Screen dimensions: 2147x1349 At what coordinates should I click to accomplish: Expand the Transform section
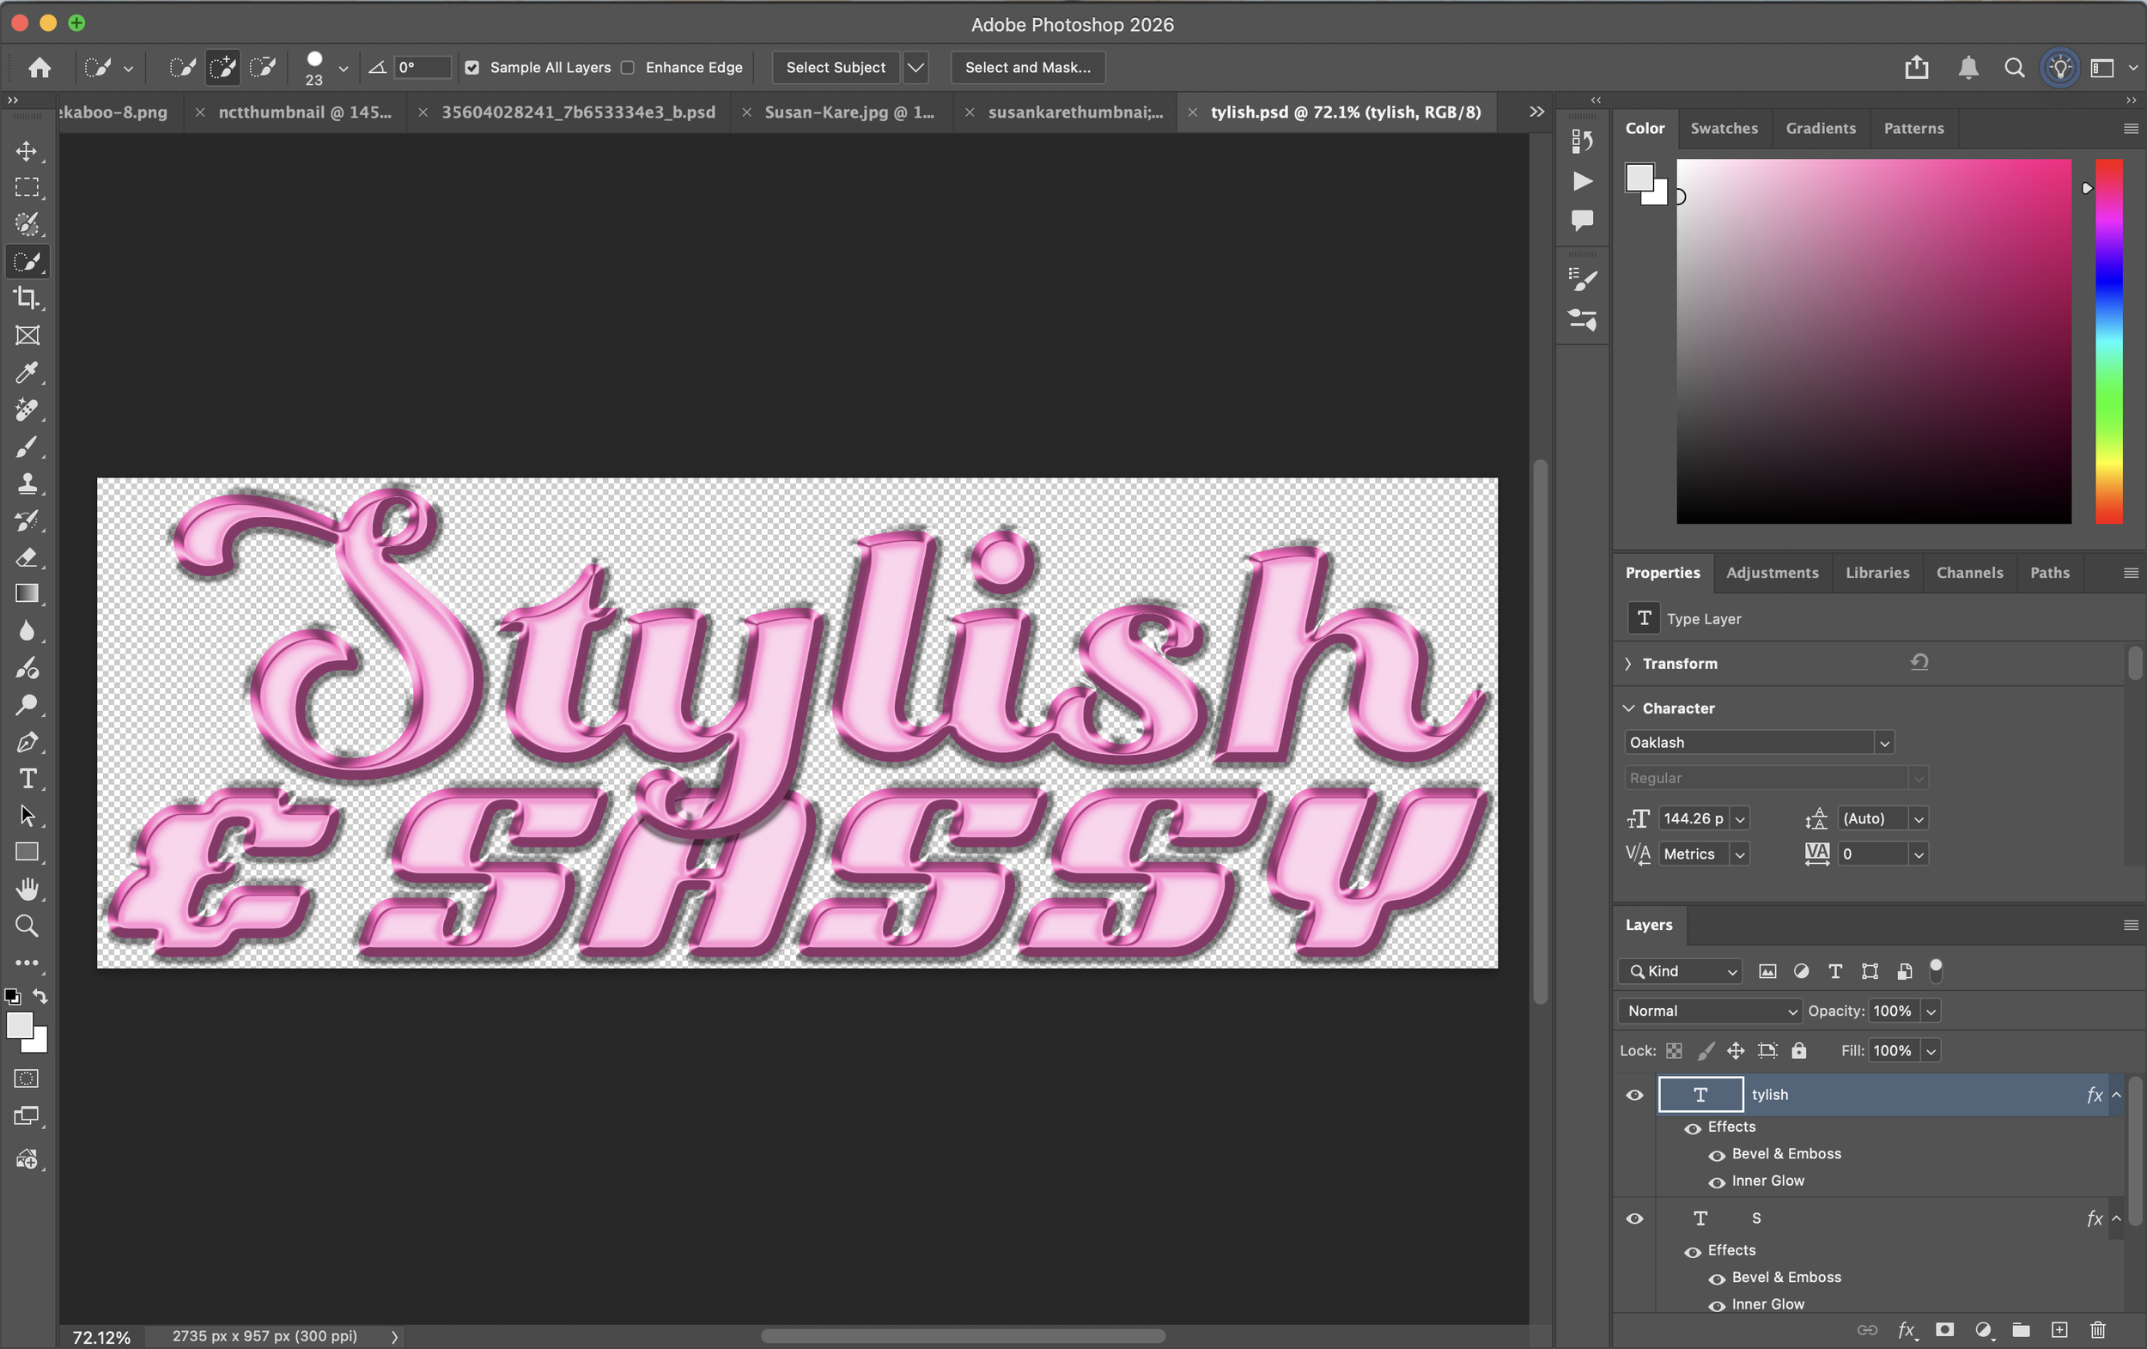(x=1629, y=664)
